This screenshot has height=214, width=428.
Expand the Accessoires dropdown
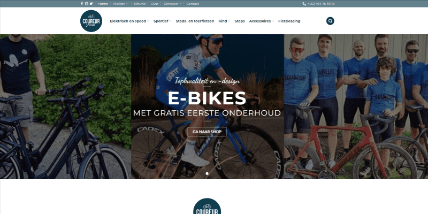coord(261,21)
